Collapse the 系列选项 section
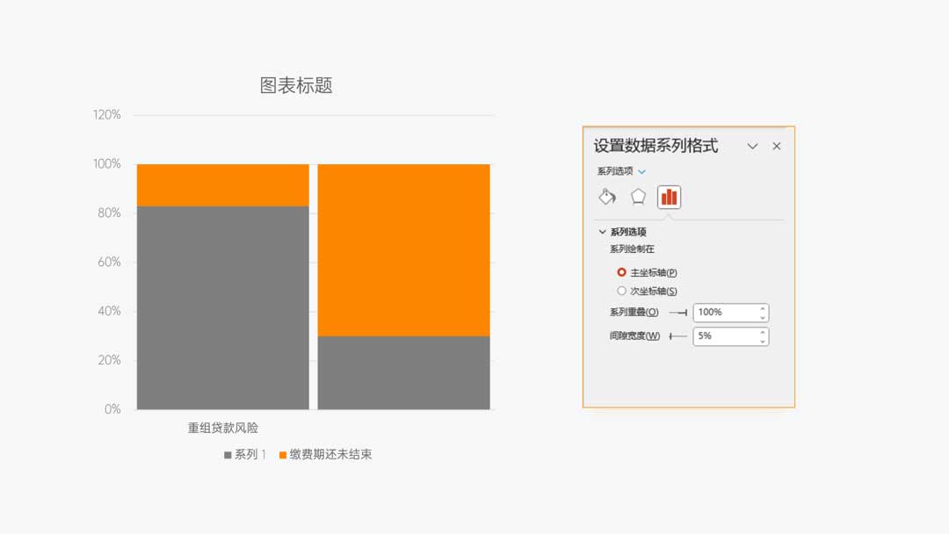949x534 pixels. [x=602, y=231]
